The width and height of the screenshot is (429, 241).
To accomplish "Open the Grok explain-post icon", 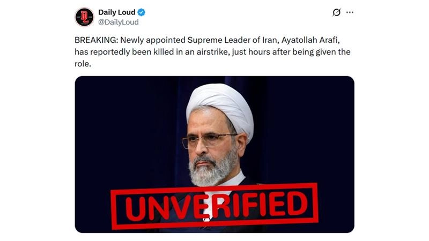I will pyautogui.click(x=337, y=12).
